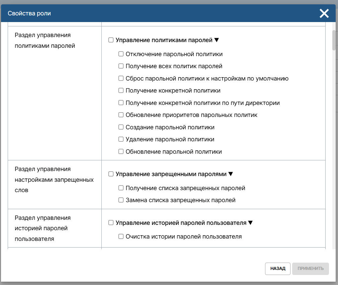The height and width of the screenshot is (285, 338).
Task: Collapse the Управление запрещенными паролями arrow
Action: click(x=230, y=174)
